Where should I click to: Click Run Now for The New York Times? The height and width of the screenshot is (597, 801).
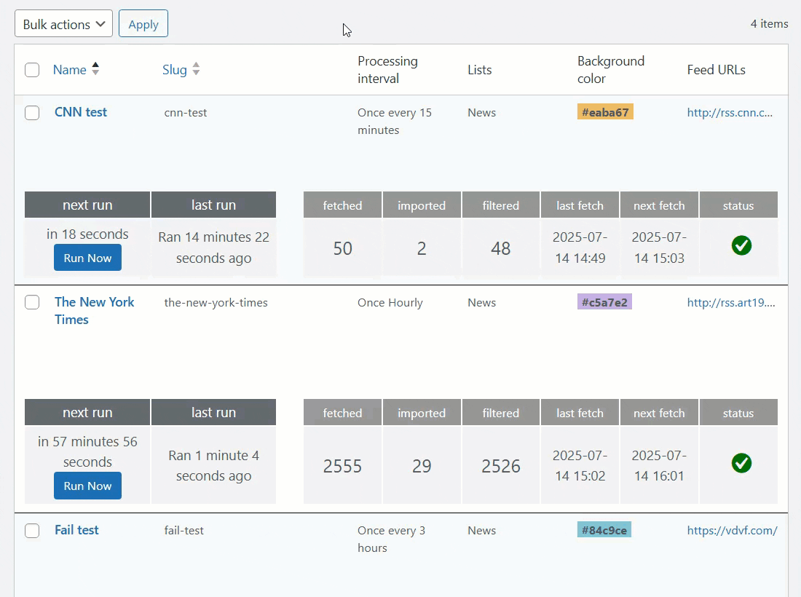tap(87, 486)
